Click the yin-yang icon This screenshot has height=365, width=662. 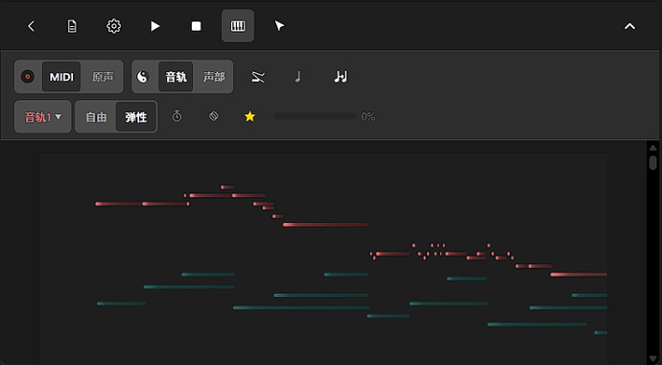click(143, 77)
